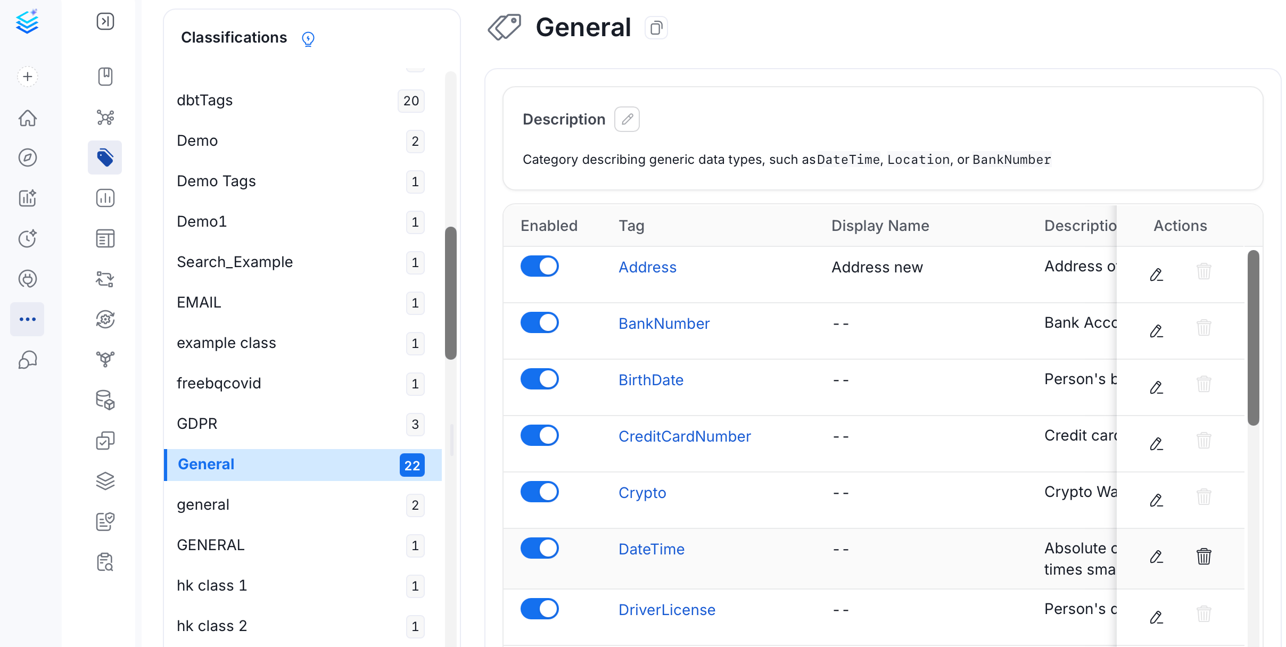Toggle the BirthDate enabled switch
1286x647 pixels.
tap(540, 379)
